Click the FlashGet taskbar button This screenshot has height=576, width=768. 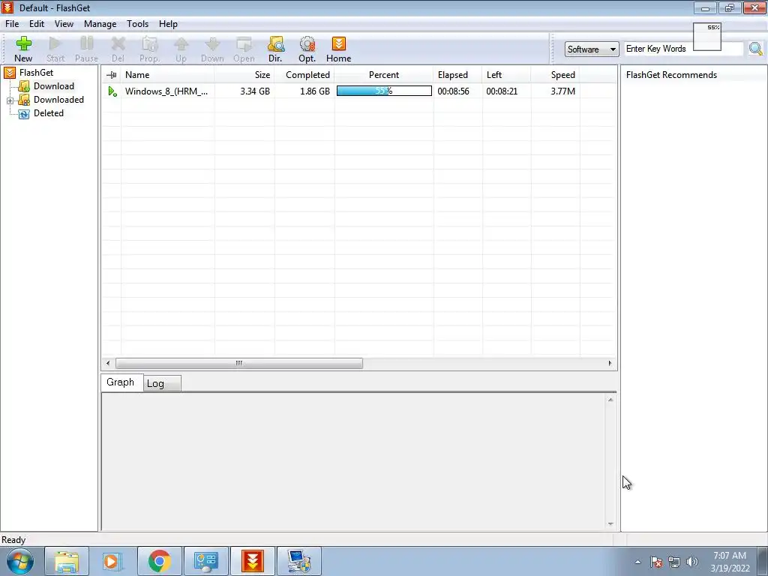(253, 561)
